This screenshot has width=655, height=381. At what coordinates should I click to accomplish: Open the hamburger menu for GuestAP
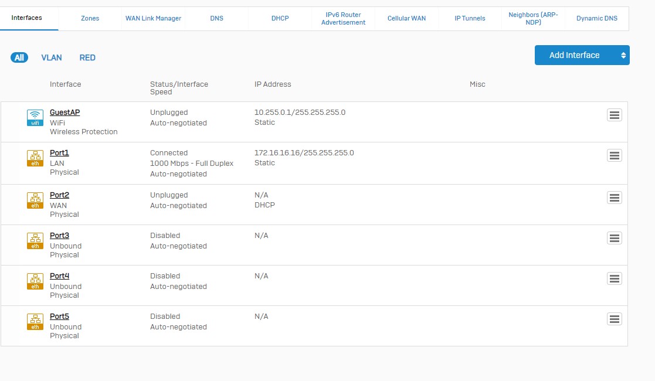coord(614,115)
